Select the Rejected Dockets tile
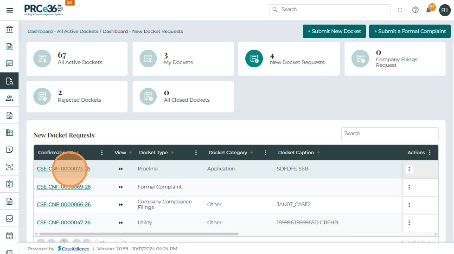Image resolution: width=454 pixels, height=254 pixels. (77, 97)
